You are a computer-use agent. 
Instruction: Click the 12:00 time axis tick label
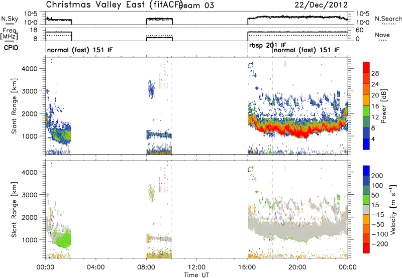click(x=196, y=267)
